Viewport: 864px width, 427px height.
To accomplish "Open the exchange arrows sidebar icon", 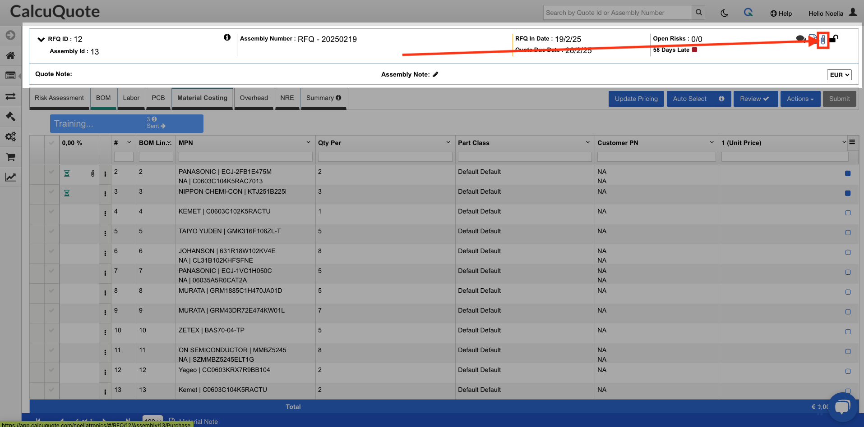I will click(10, 96).
